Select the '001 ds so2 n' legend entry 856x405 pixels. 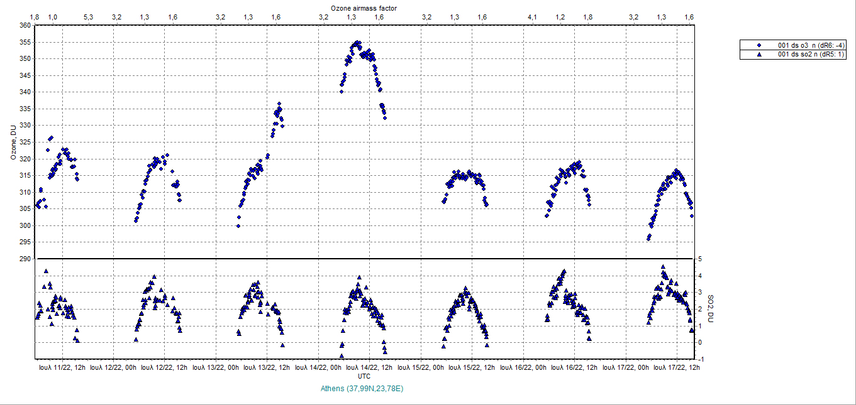[811, 55]
